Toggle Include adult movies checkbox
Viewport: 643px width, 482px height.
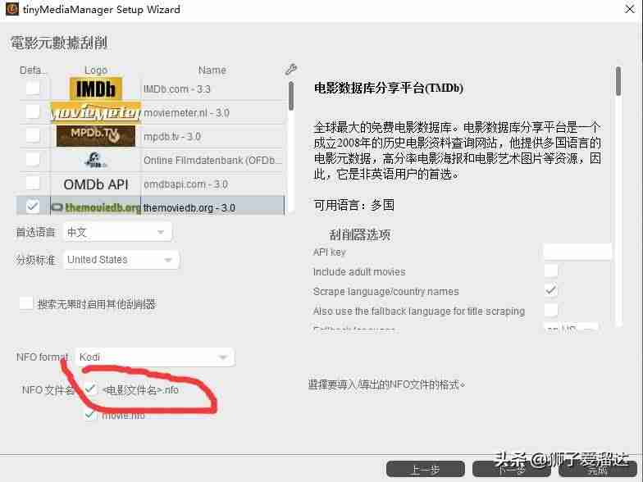pos(551,271)
